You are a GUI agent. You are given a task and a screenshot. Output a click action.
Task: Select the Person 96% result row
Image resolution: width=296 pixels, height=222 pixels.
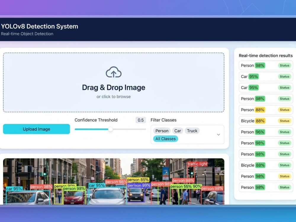click(x=266, y=132)
